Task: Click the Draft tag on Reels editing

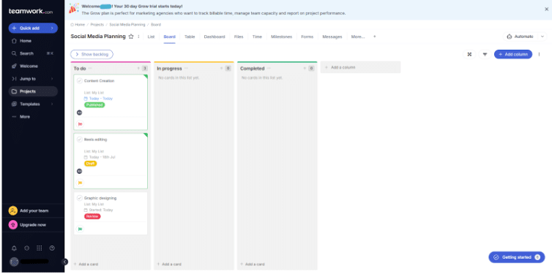Action: pyautogui.click(x=91, y=164)
